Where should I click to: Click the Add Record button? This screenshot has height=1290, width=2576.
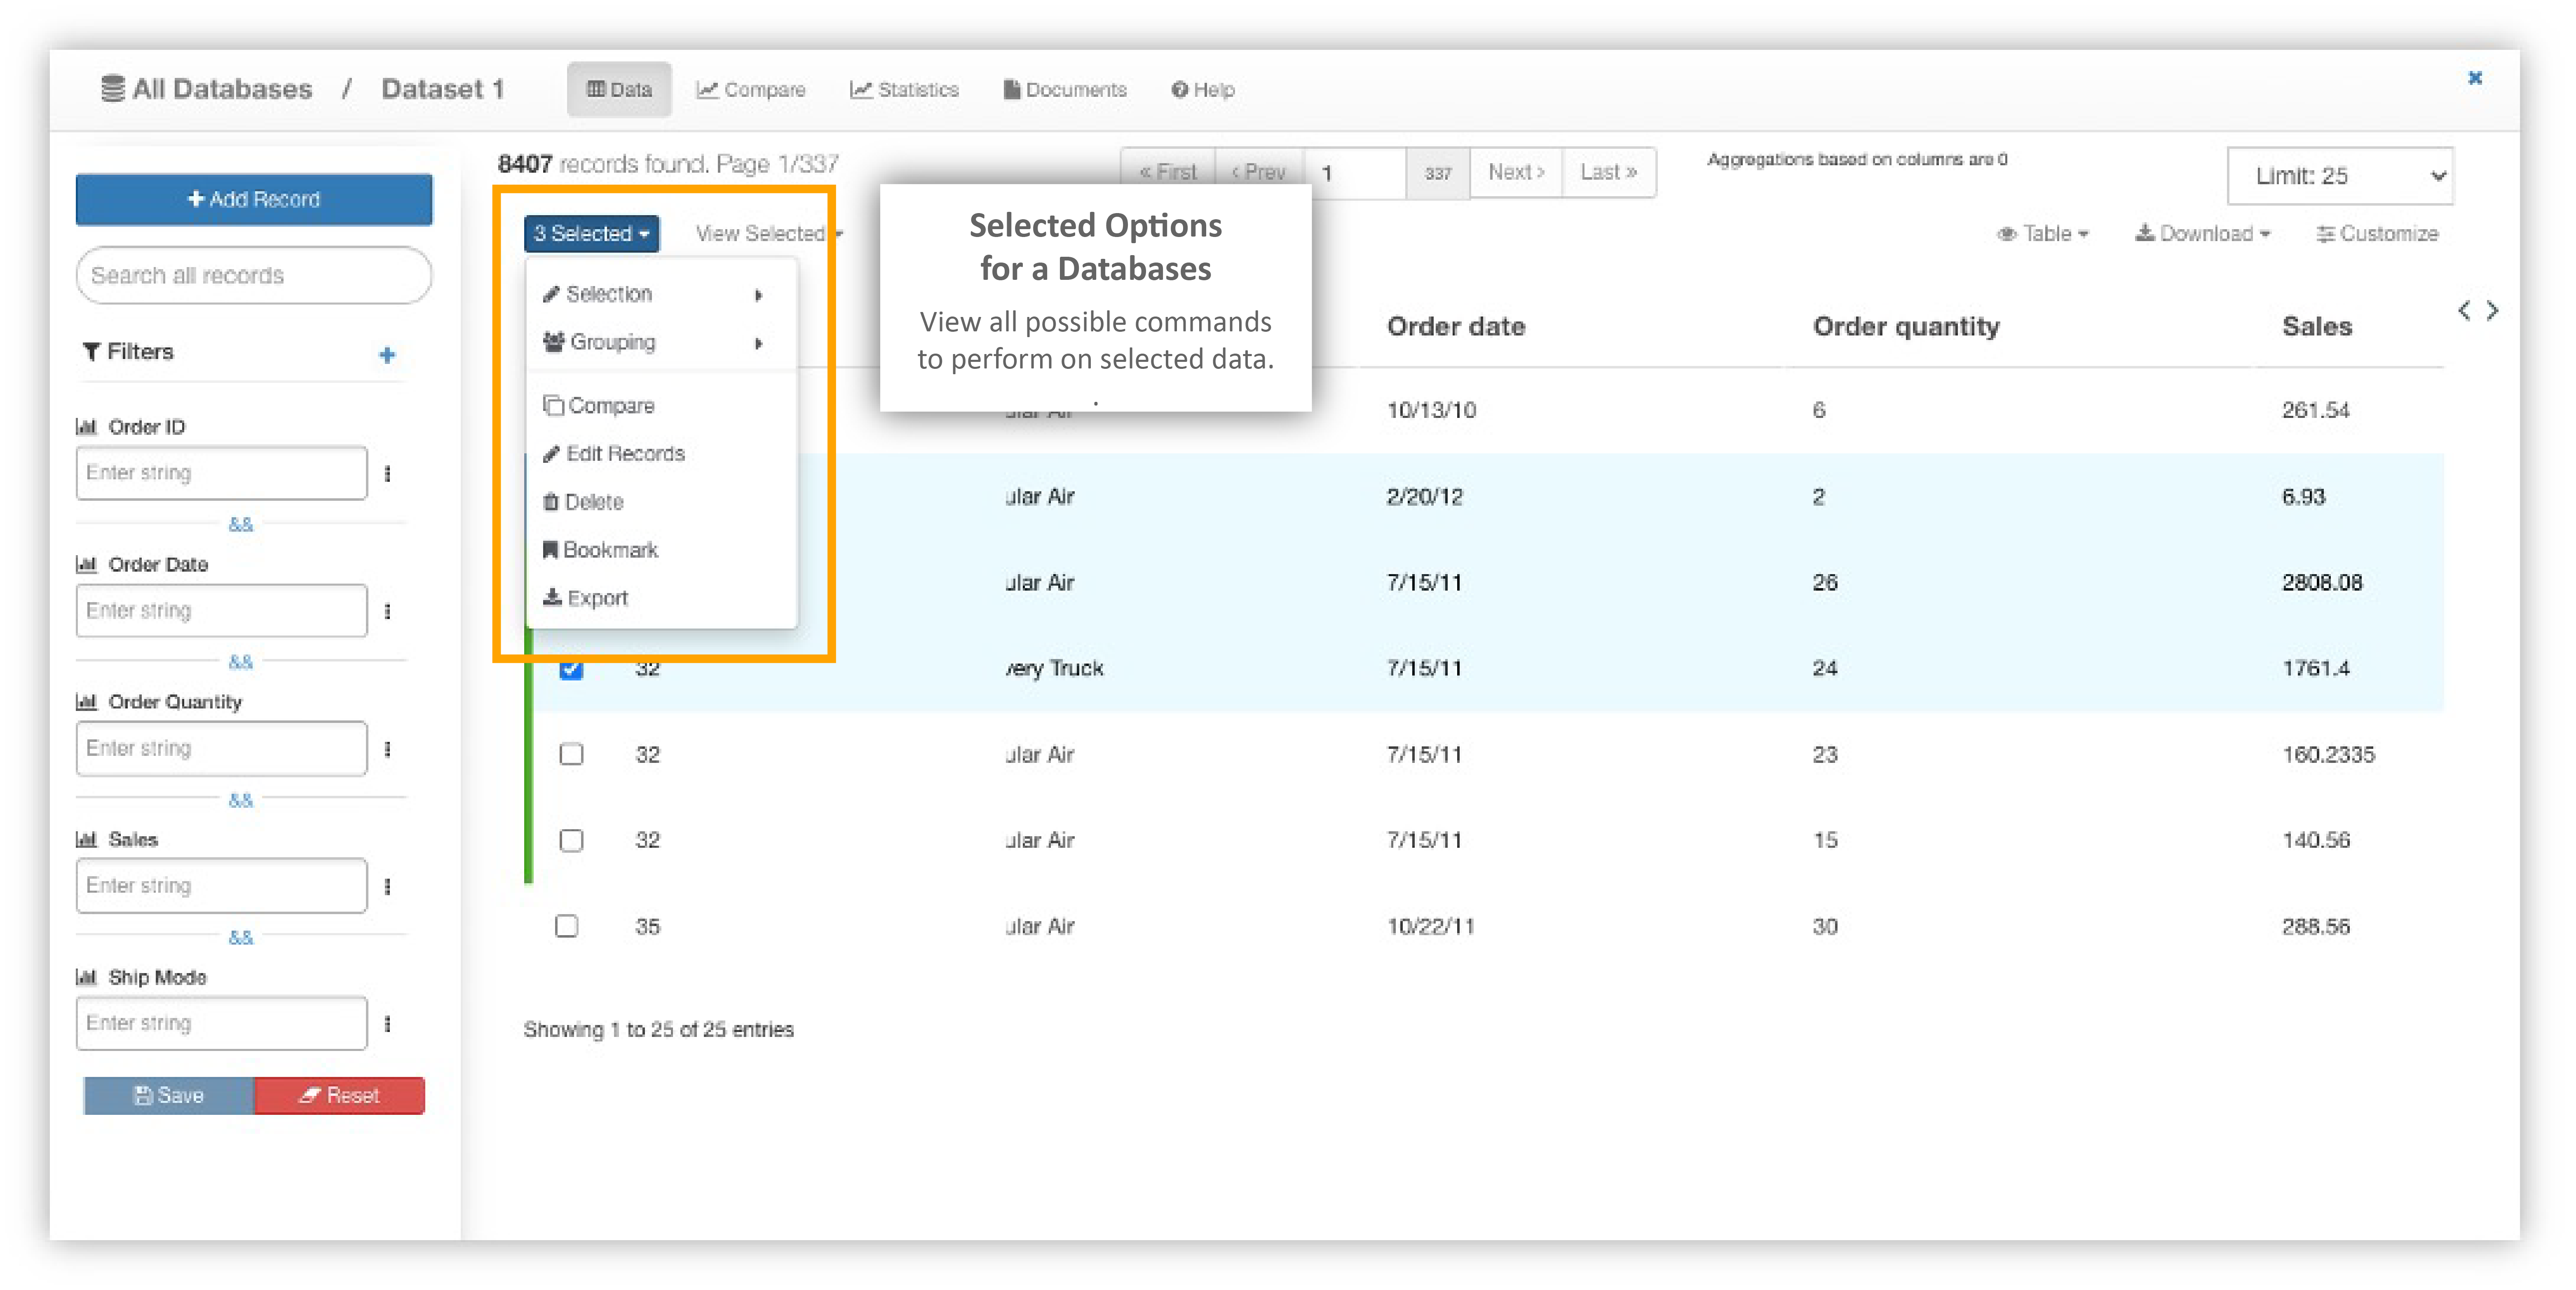pyautogui.click(x=254, y=199)
